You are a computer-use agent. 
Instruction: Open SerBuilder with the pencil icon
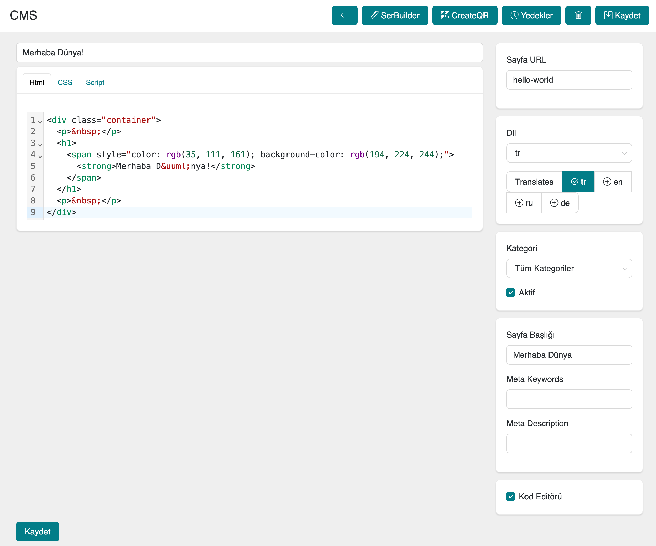(x=395, y=15)
